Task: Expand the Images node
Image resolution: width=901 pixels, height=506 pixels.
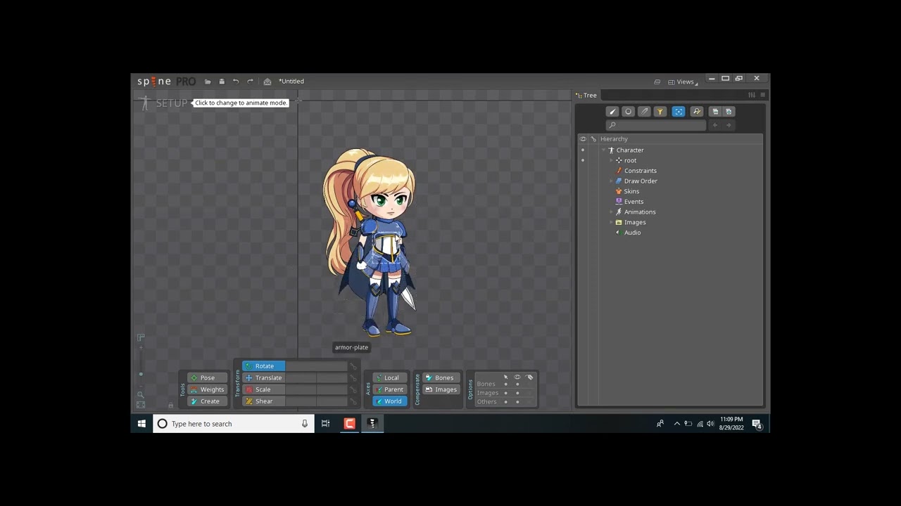Action: coord(611,223)
